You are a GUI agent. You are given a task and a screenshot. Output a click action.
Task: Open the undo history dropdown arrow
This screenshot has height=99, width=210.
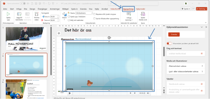click(46, 4)
